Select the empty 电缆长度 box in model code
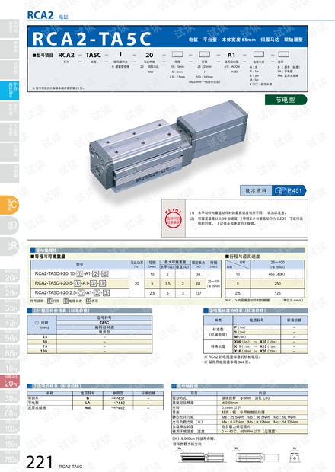This screenshot has width=335, height=472. coord(259,54)
